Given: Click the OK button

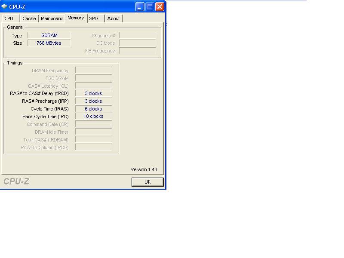Looking at the screenshot, I should [x=147, y=182].
